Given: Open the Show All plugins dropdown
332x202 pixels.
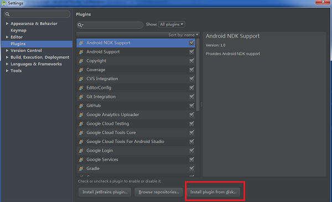Looking at the screenshot, I should pyautogui.click(x=172, y=24).
